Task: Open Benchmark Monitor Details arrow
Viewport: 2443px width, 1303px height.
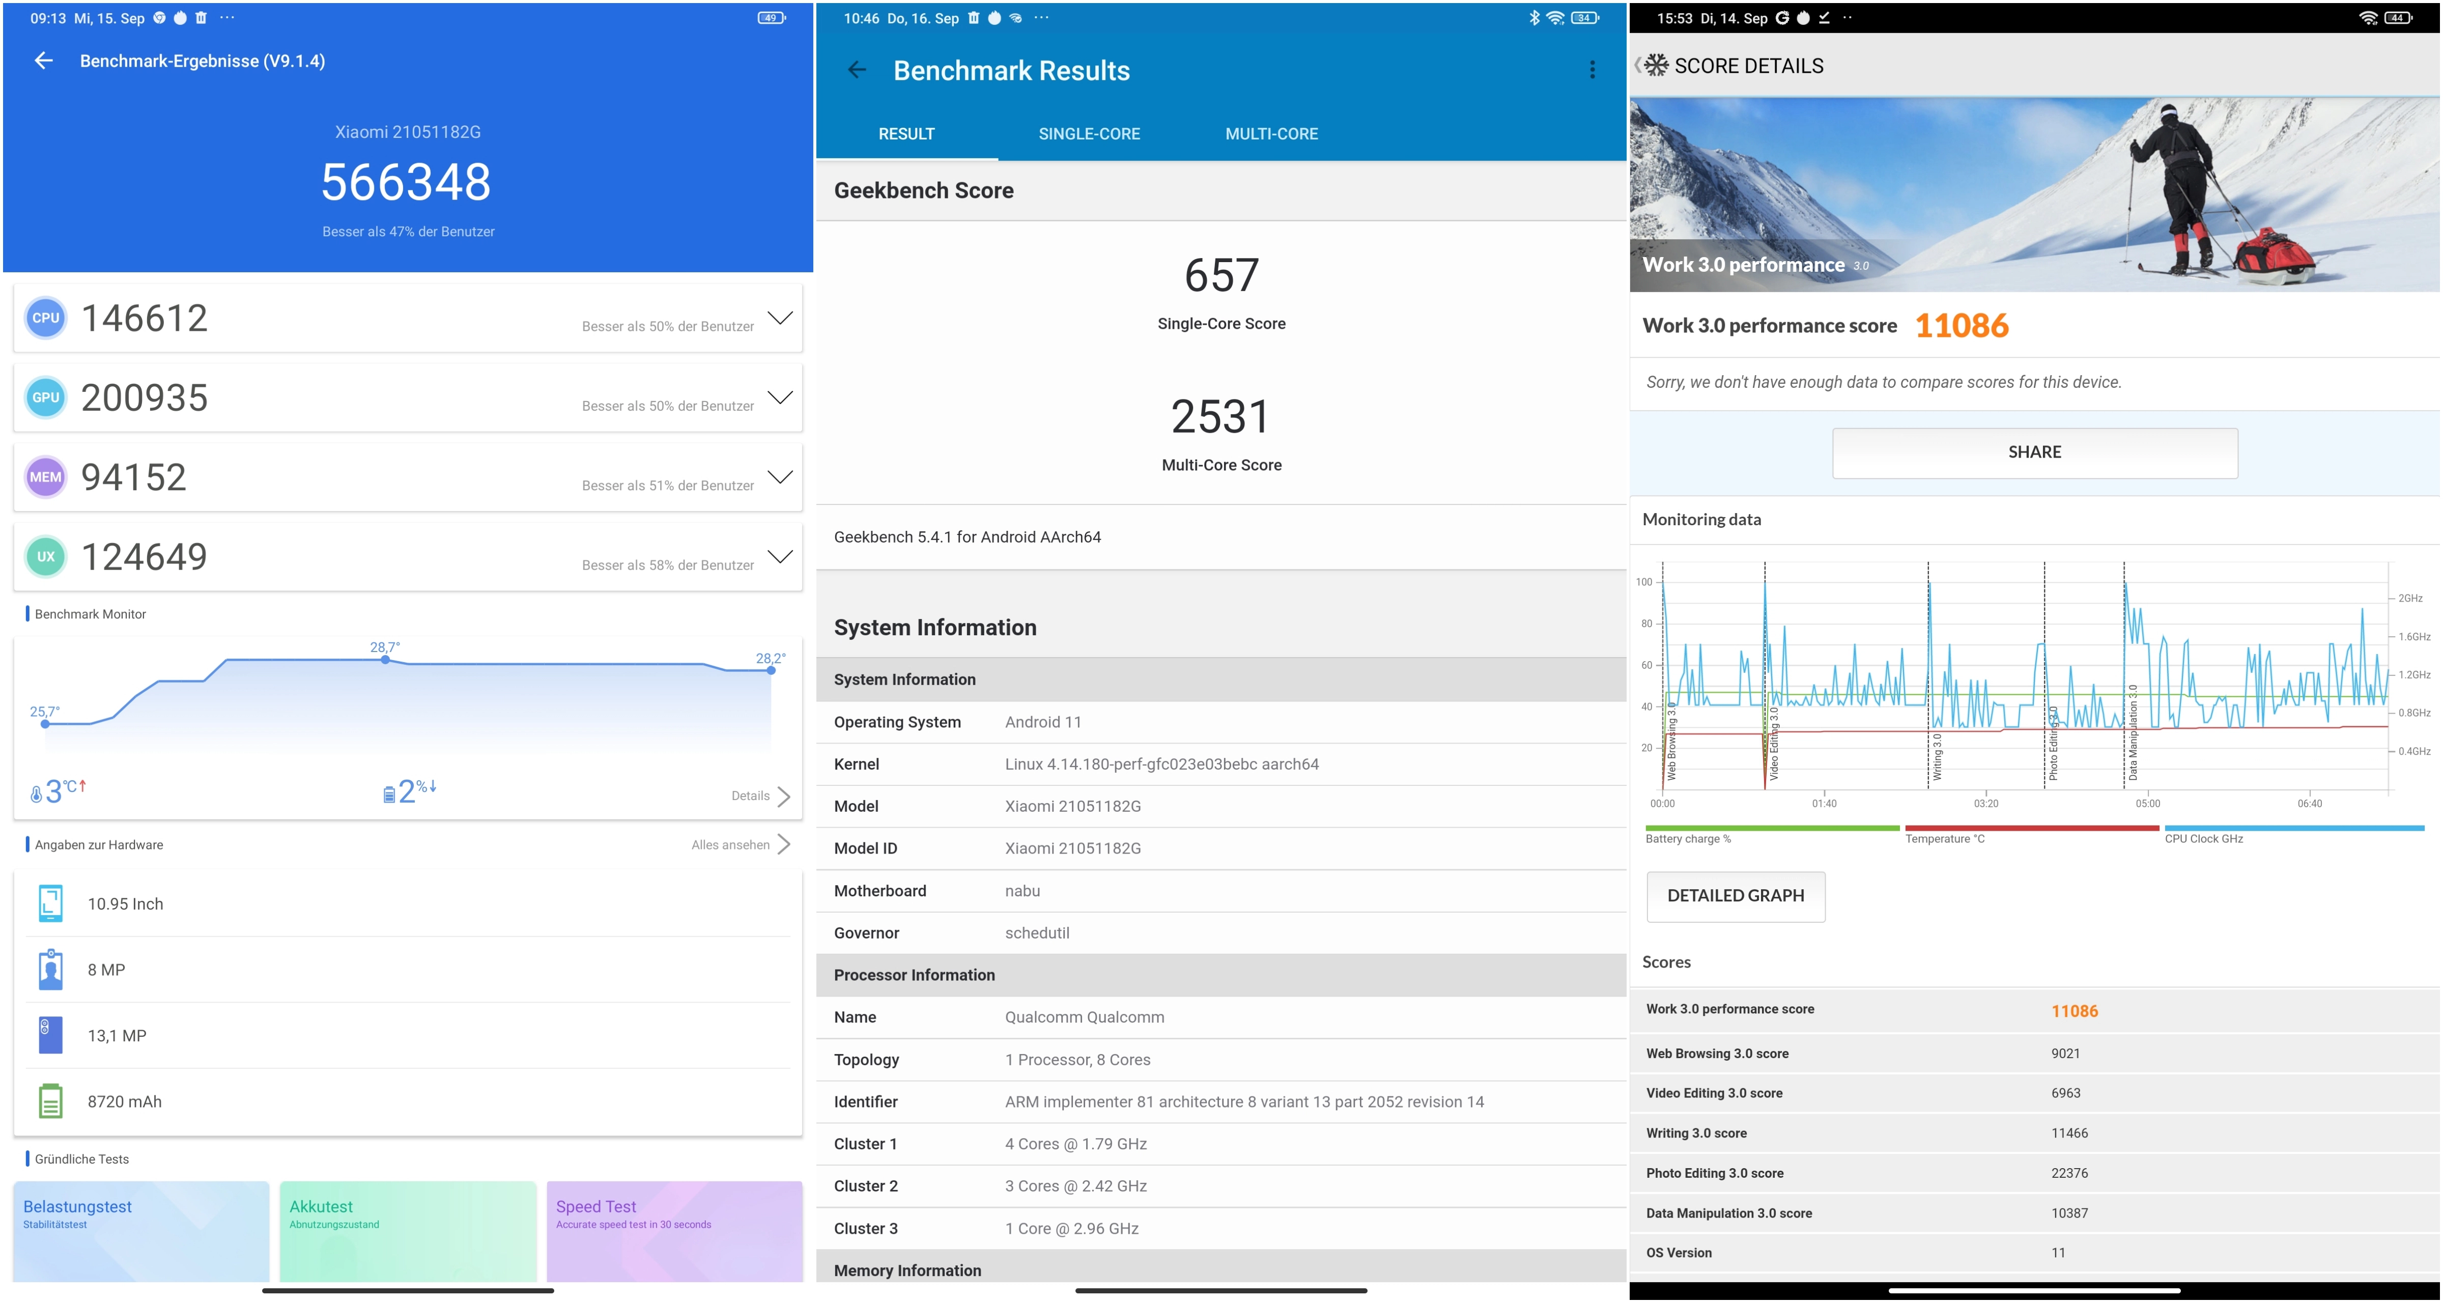Action: pyautogui.click(x=783, y=797)
